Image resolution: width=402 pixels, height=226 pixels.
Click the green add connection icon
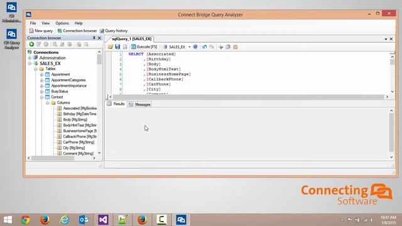point(31,45)
